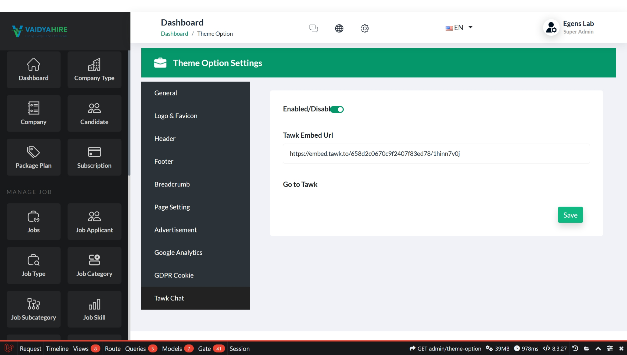Image resolution: width=627 pixels, height=355 pixels.
Task: Click Dashboard breadcrumb link
Action: coord(174,34)
